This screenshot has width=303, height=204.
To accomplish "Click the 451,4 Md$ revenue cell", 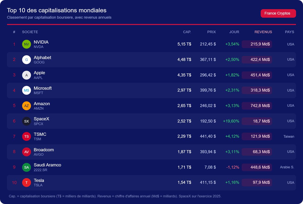I will click(x=257, y=75).
